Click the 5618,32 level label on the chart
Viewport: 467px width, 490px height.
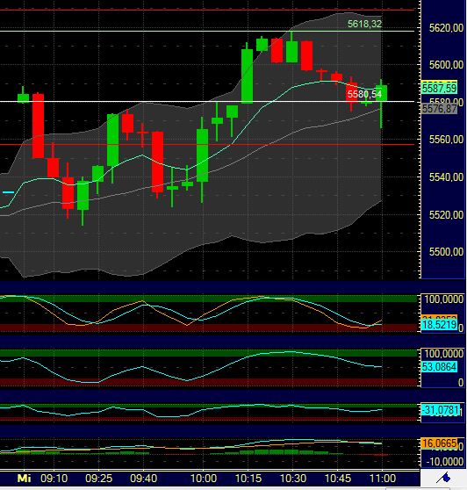364,24
